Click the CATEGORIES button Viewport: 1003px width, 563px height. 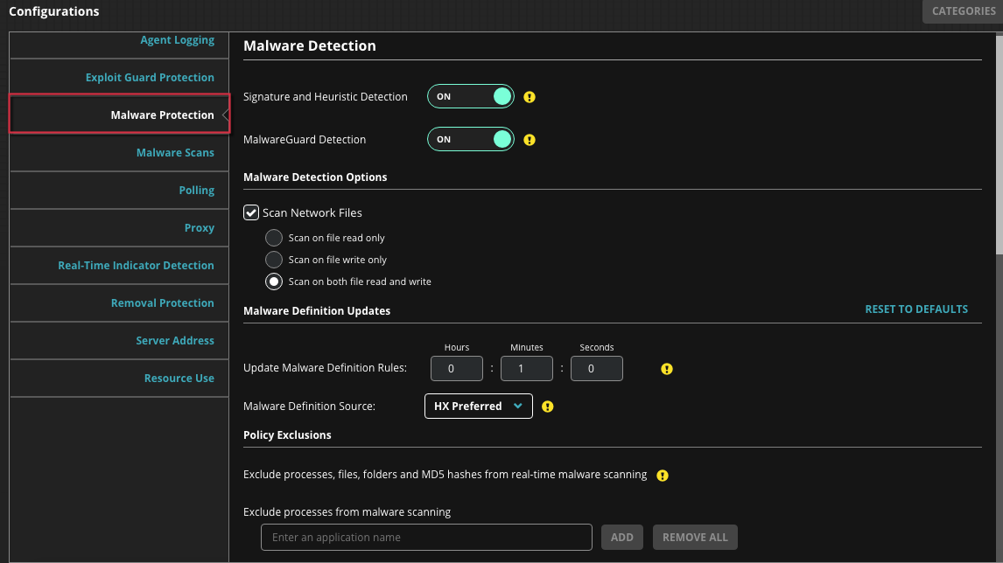click(963, 11)
